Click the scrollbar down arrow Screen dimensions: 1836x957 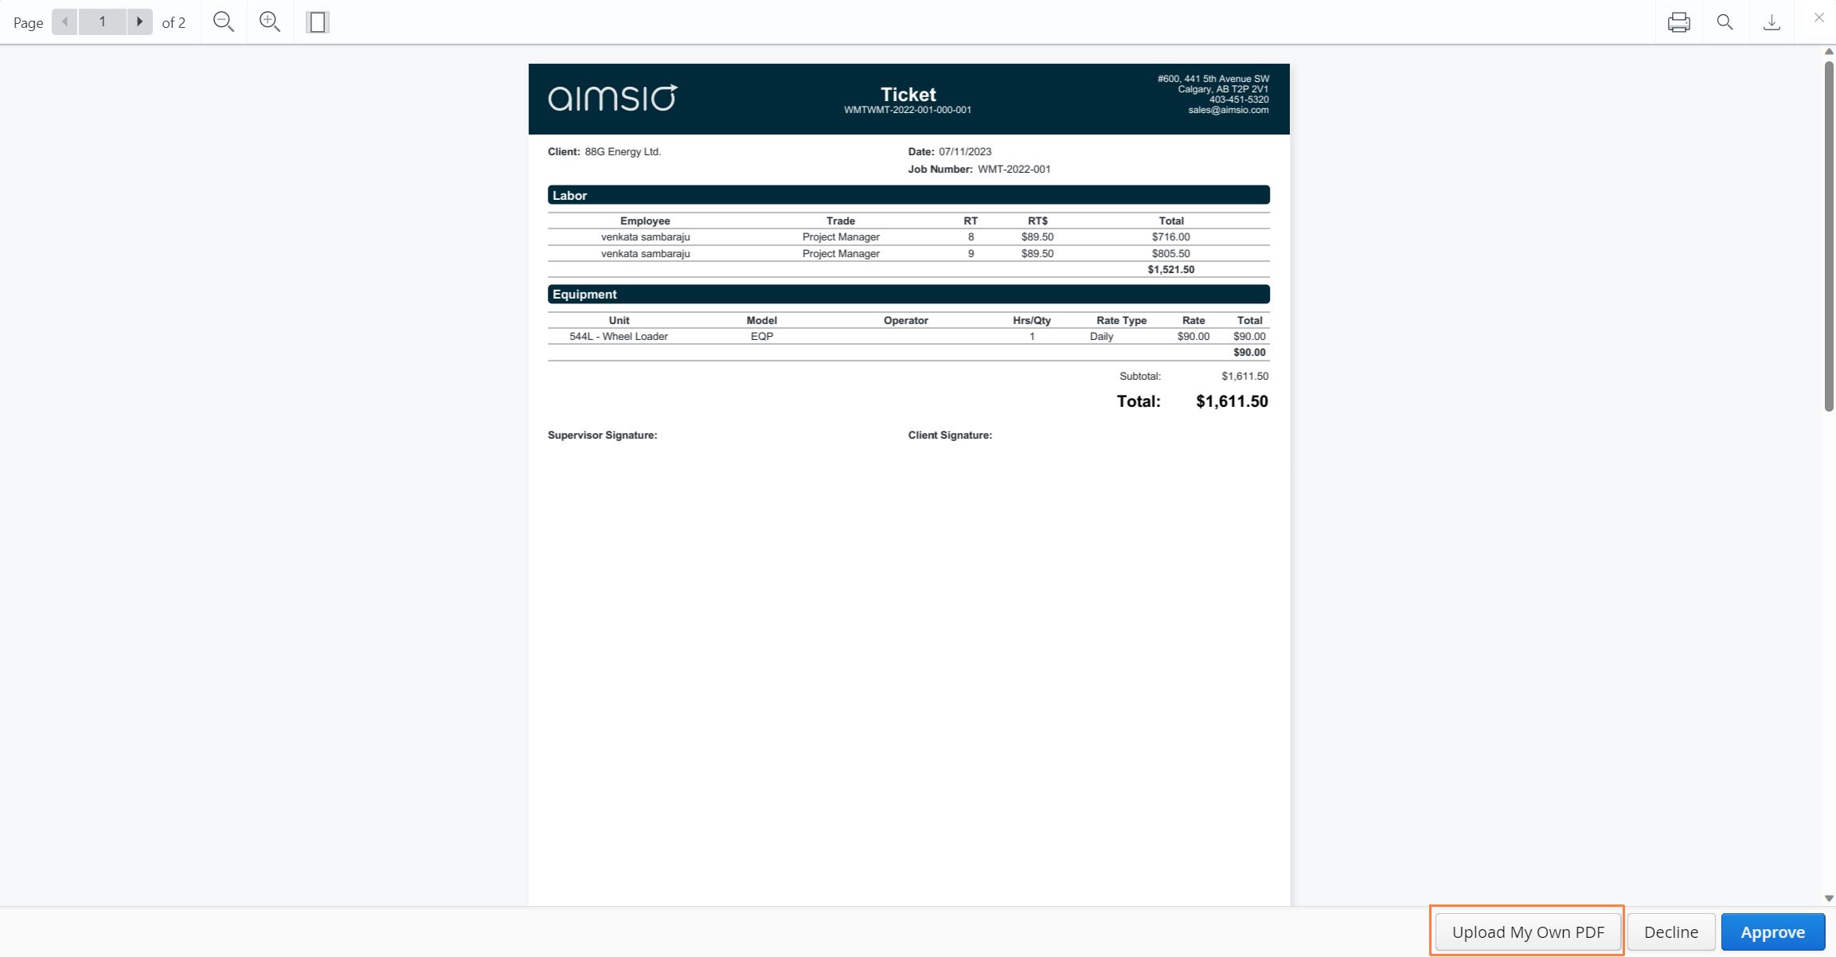tap(1829, 898)
